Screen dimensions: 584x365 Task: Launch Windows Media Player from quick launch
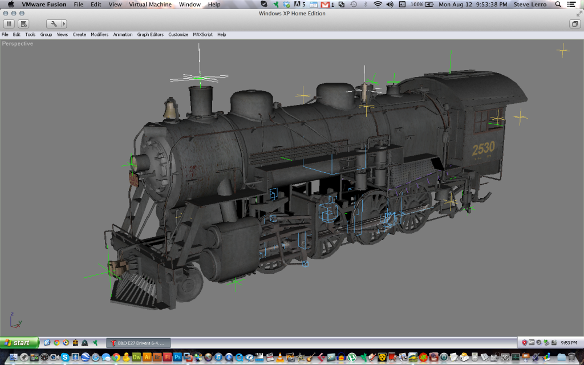[x=66, y=343]
